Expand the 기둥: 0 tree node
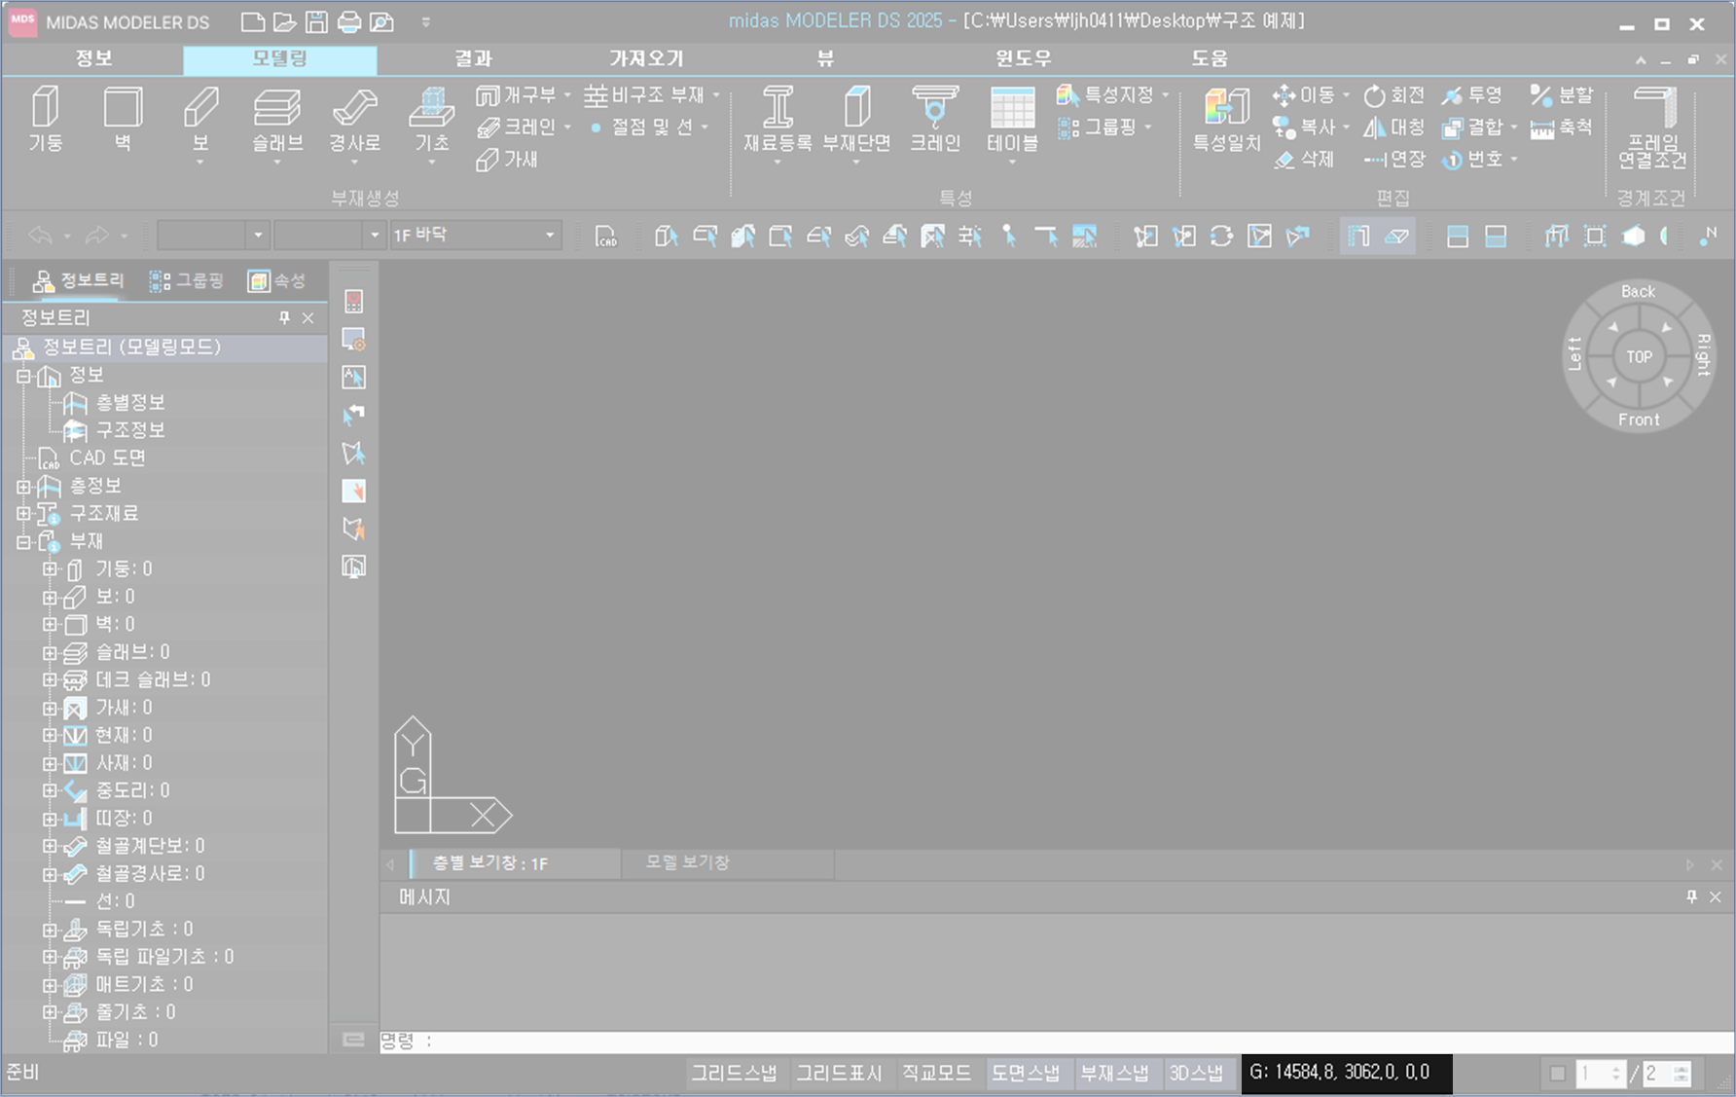The image size is (1736, 1097). tap(50, 568)
